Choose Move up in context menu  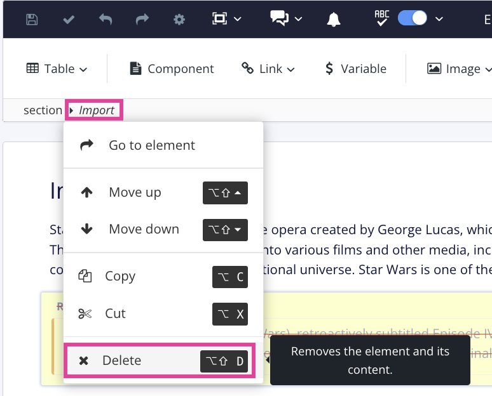[135, 192]
